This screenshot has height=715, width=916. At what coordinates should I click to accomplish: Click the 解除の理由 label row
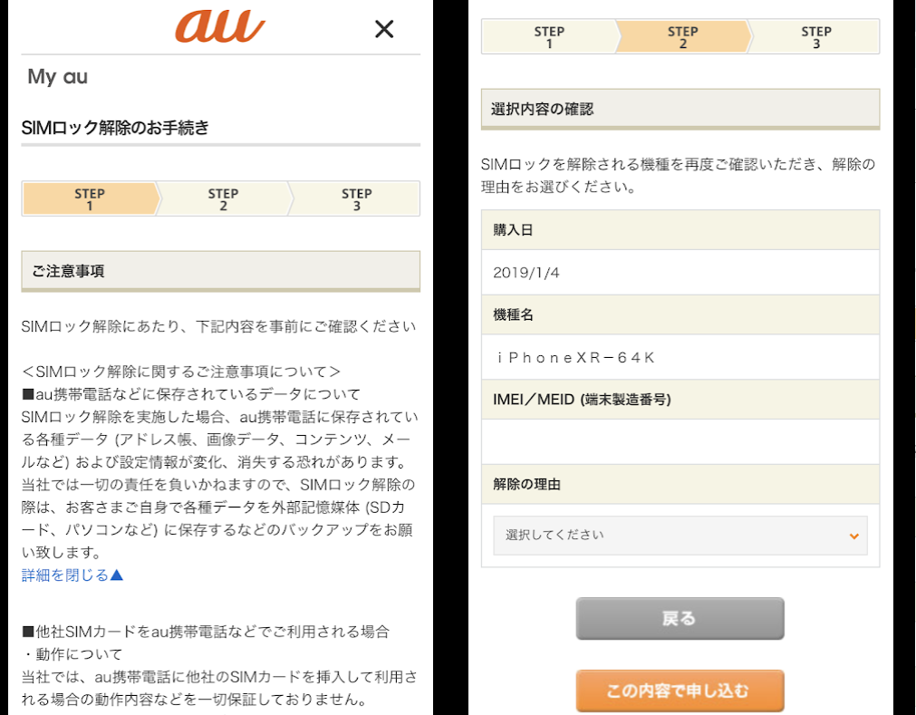680,484
